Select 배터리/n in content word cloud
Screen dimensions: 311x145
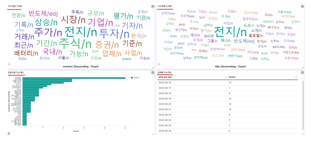[26, 53]
